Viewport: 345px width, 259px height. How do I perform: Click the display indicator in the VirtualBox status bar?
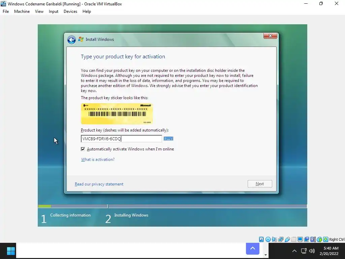(300, 239)
